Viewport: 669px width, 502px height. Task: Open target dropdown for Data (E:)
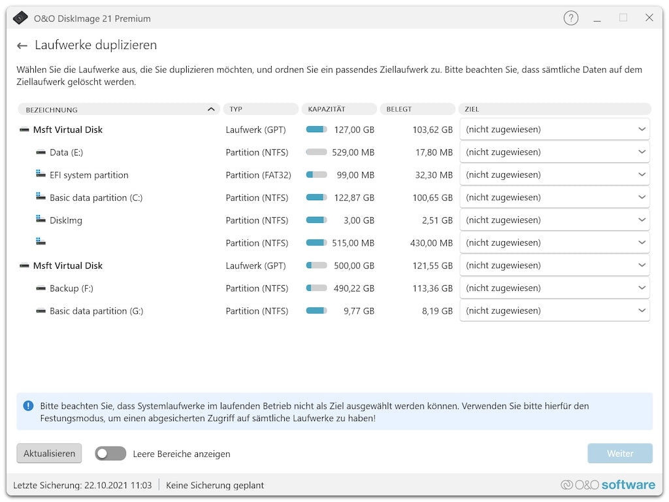click(555, 152)
